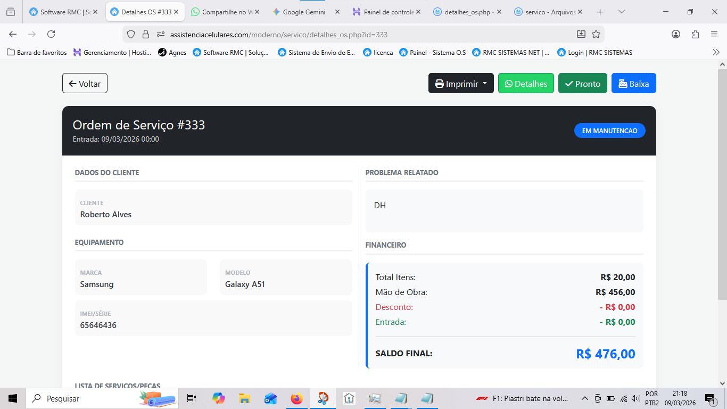Screen dimensions: 727x409
Task: Open a new browser tab
Action: (x=600, y=12)
